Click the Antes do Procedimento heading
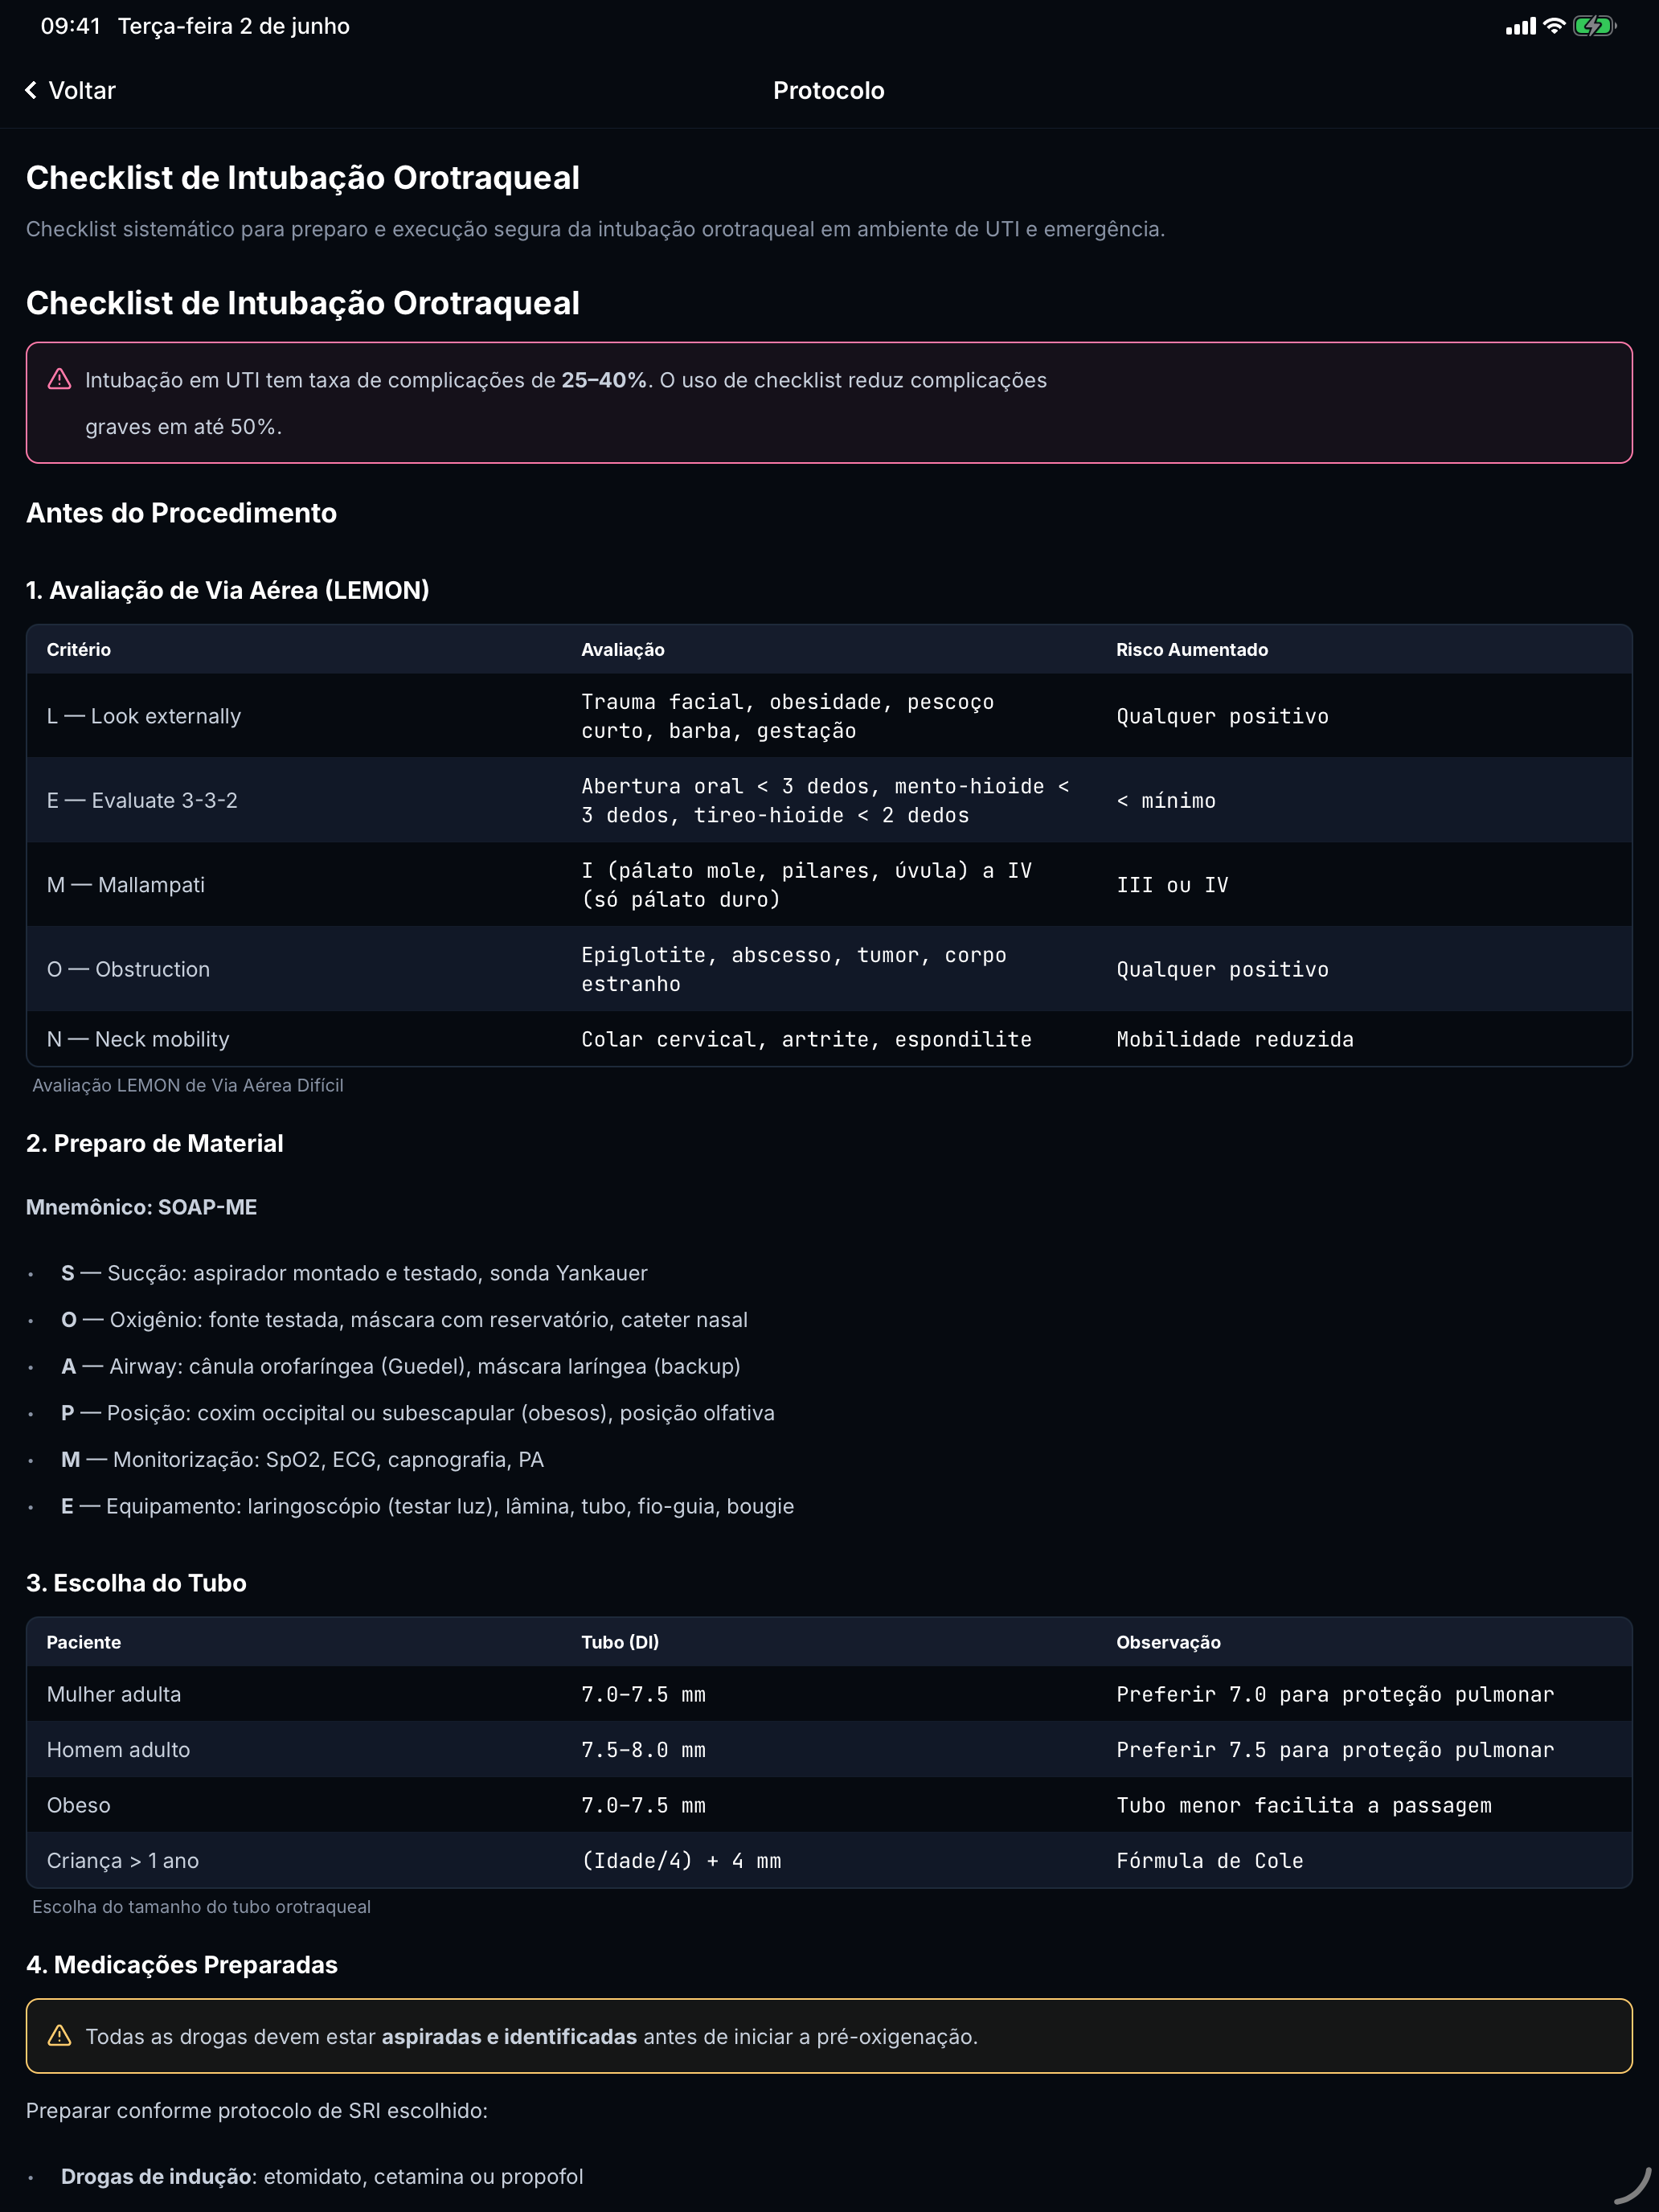Screen dimensions: 1659x2212 point(181,513)
